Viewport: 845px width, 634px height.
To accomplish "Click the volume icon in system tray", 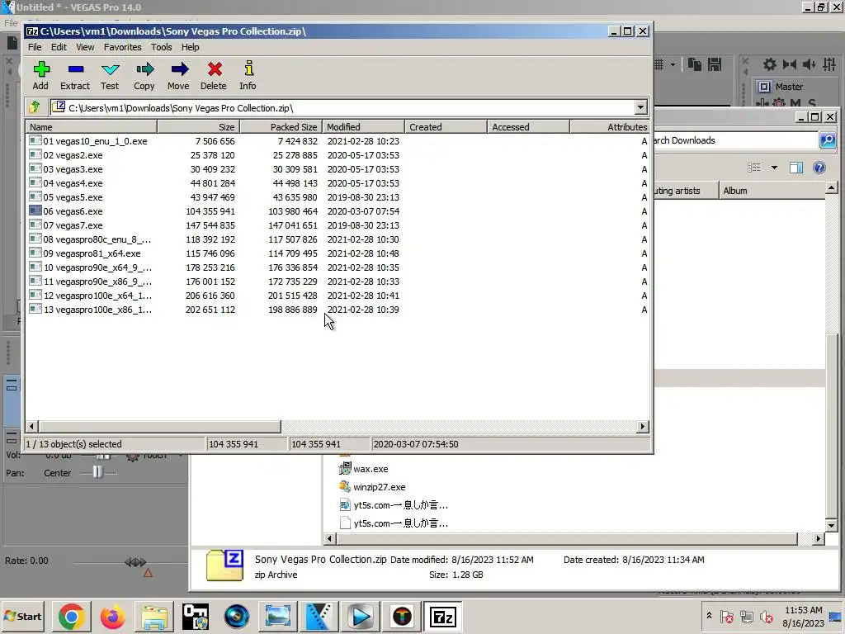I will coord(766,616).
